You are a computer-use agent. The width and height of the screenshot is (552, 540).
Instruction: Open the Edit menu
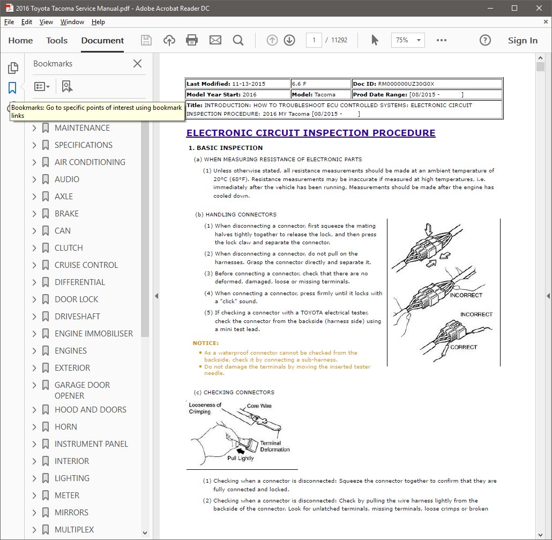pos(27,22)
